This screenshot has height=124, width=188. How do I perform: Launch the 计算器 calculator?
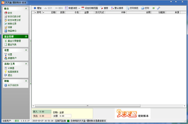point(9,68)
